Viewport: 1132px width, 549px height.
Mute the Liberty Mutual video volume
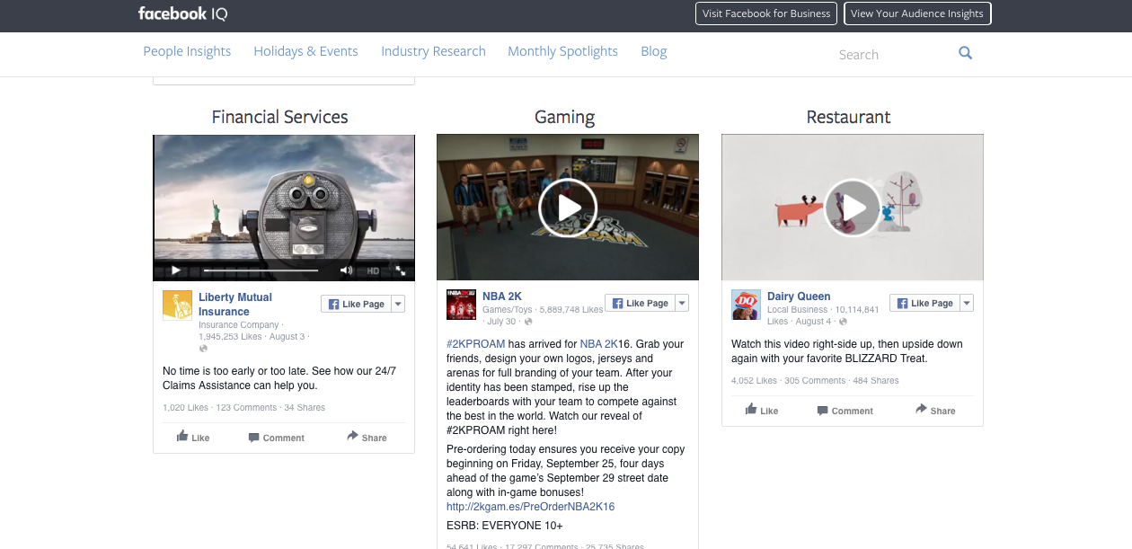346,270
